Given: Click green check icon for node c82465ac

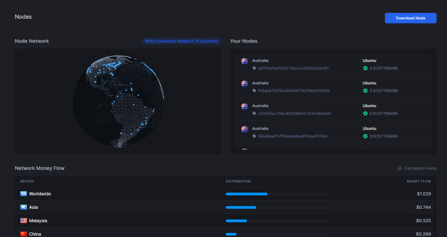Looking at the screenshot, I should (365, 113).
